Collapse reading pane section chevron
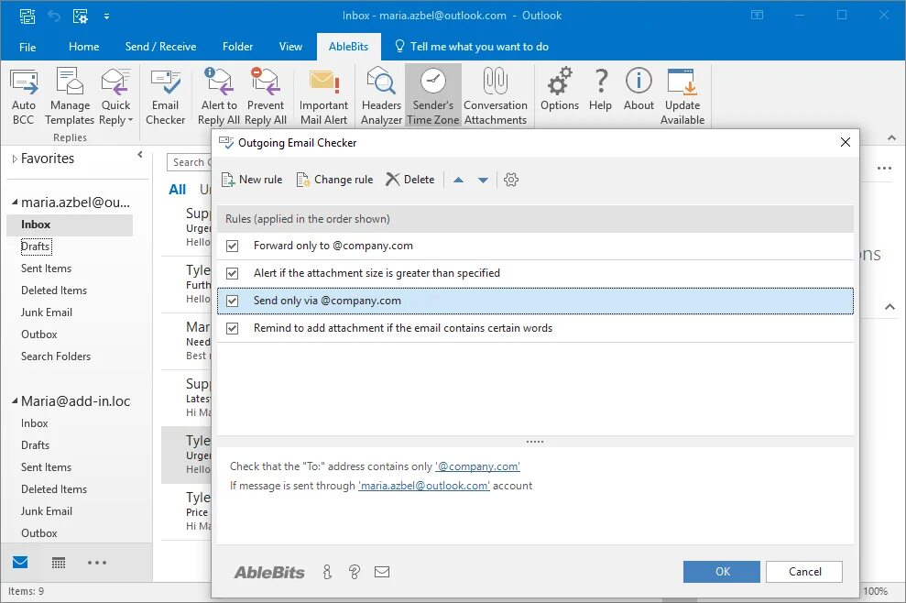This screenshot has width=906, height=603. point(890,307)
